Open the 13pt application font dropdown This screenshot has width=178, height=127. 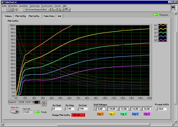[37, 10]
